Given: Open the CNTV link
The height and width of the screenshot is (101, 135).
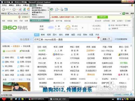Looking at the screenshot, I should [x=58, y=58].
